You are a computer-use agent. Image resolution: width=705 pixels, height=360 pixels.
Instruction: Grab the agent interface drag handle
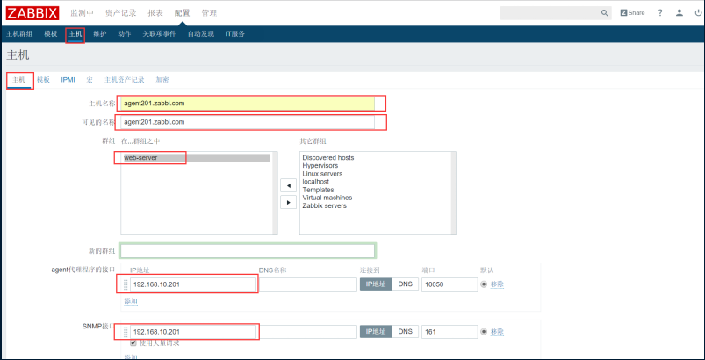pyautogui.click(x=126, y=284)
